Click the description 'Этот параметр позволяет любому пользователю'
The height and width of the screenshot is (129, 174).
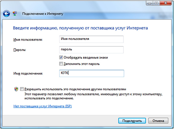coord(93,96)
